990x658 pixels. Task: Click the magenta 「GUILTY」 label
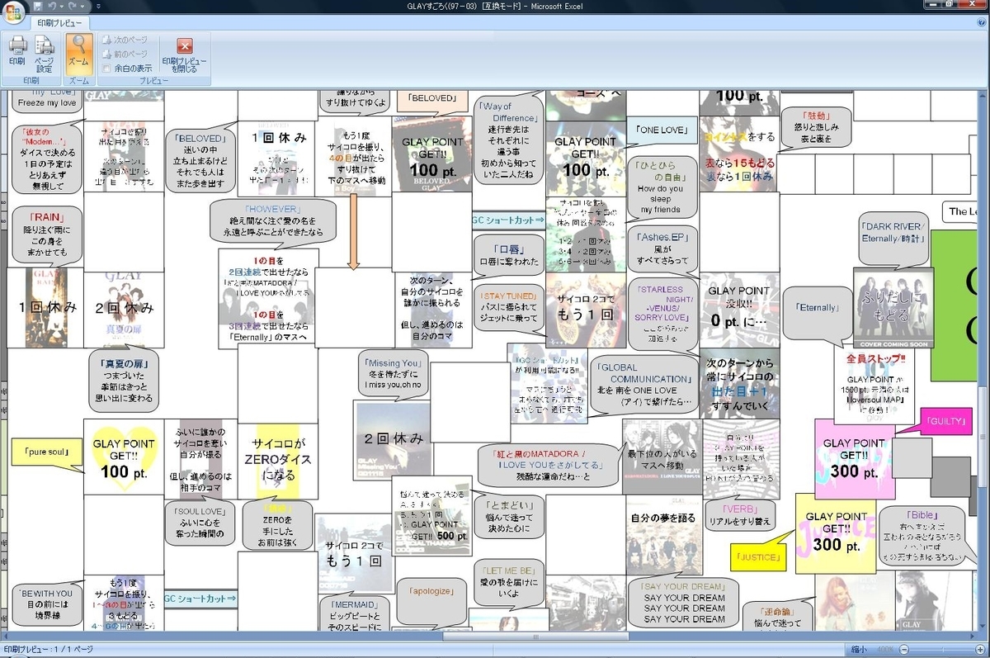click(x=945, y=421)
